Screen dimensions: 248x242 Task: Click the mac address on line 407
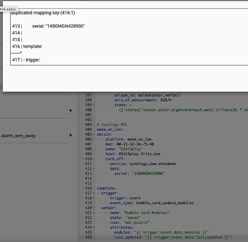pos(135,144)
